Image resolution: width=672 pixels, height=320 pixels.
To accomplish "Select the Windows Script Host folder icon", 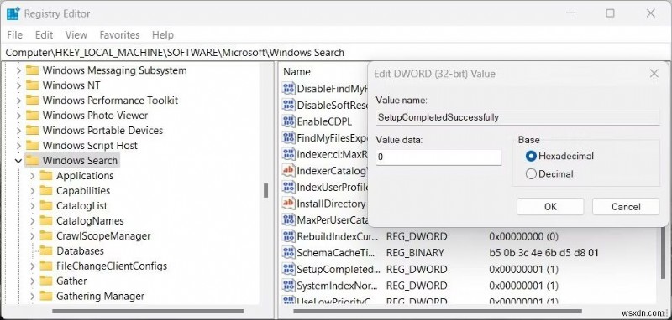I will tap(32, 145).
